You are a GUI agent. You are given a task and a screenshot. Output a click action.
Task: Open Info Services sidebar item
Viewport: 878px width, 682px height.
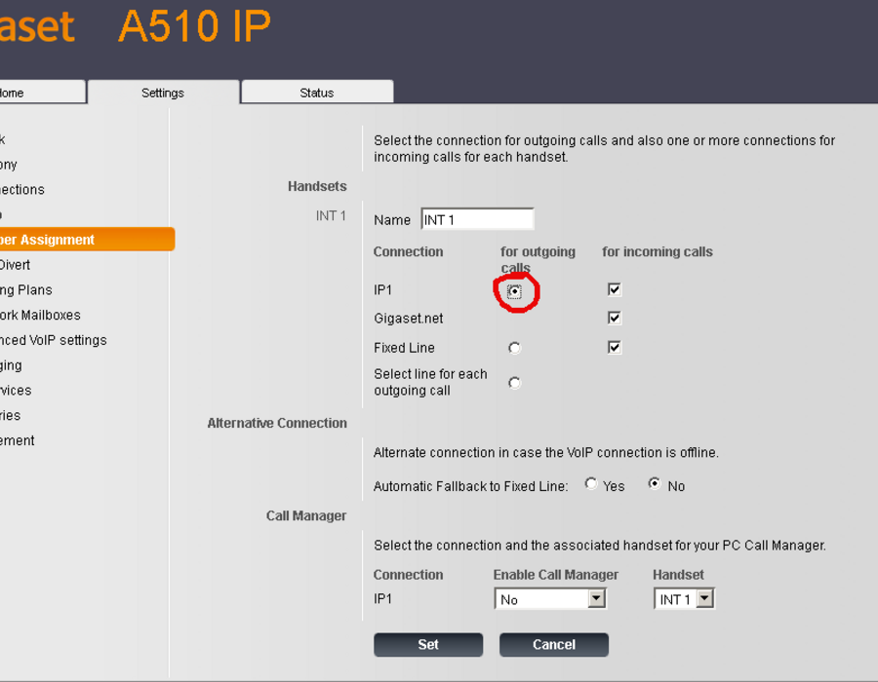16,391
